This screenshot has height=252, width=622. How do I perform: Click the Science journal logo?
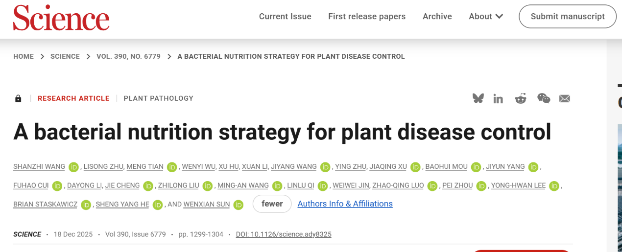tap(61, 18)
